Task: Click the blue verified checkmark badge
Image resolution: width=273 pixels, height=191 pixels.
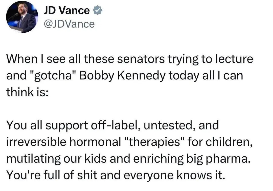Action: 98,10
